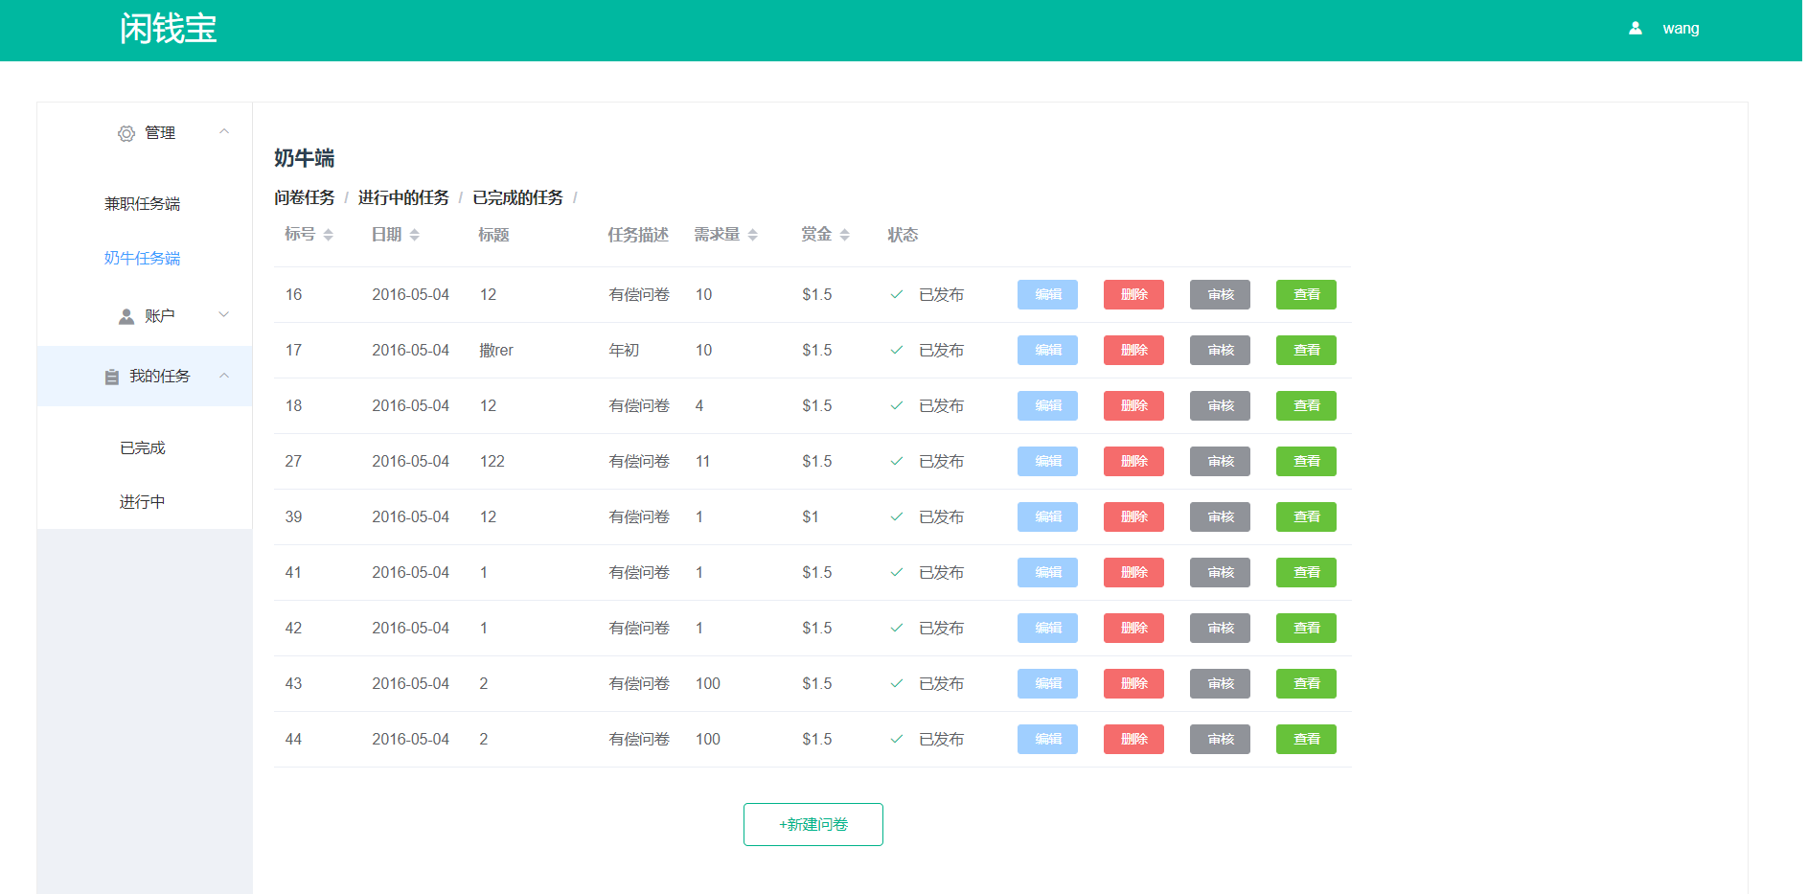The height and width of the screenshot is (894, 1808).
Task: Click the person icon next to 账户
Action: pos(126,316)
